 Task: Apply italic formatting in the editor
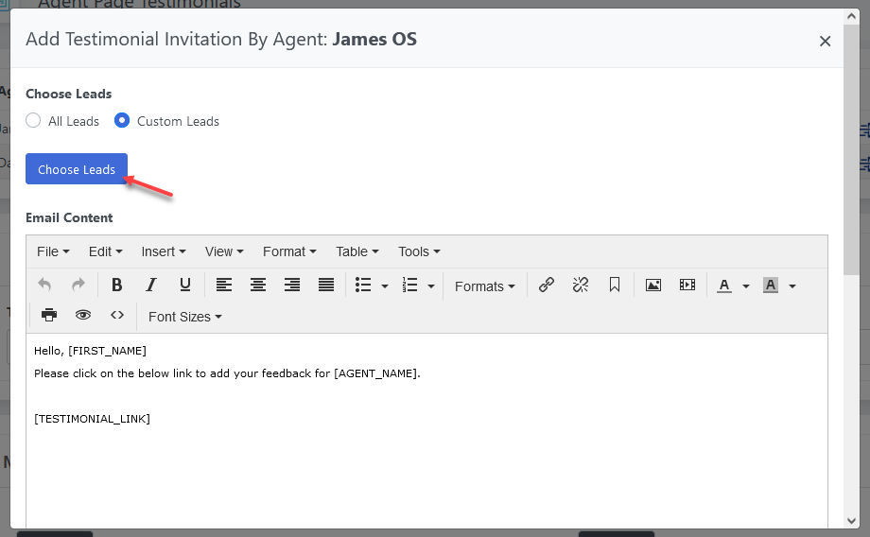pyautogui.click(x=151, y=285)
